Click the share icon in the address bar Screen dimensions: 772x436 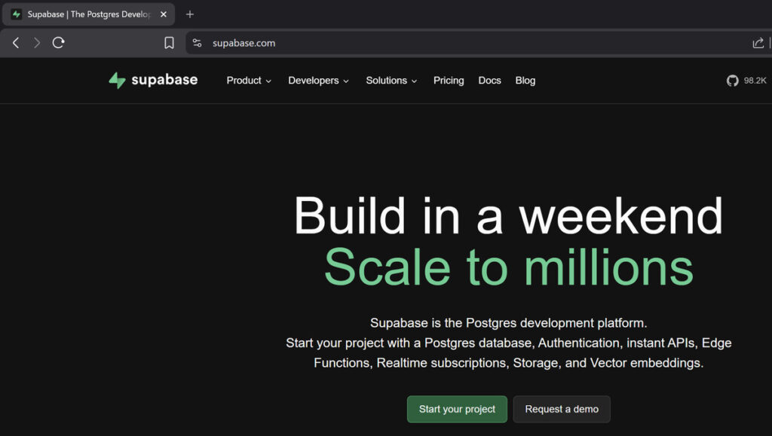tap(758, 43)
